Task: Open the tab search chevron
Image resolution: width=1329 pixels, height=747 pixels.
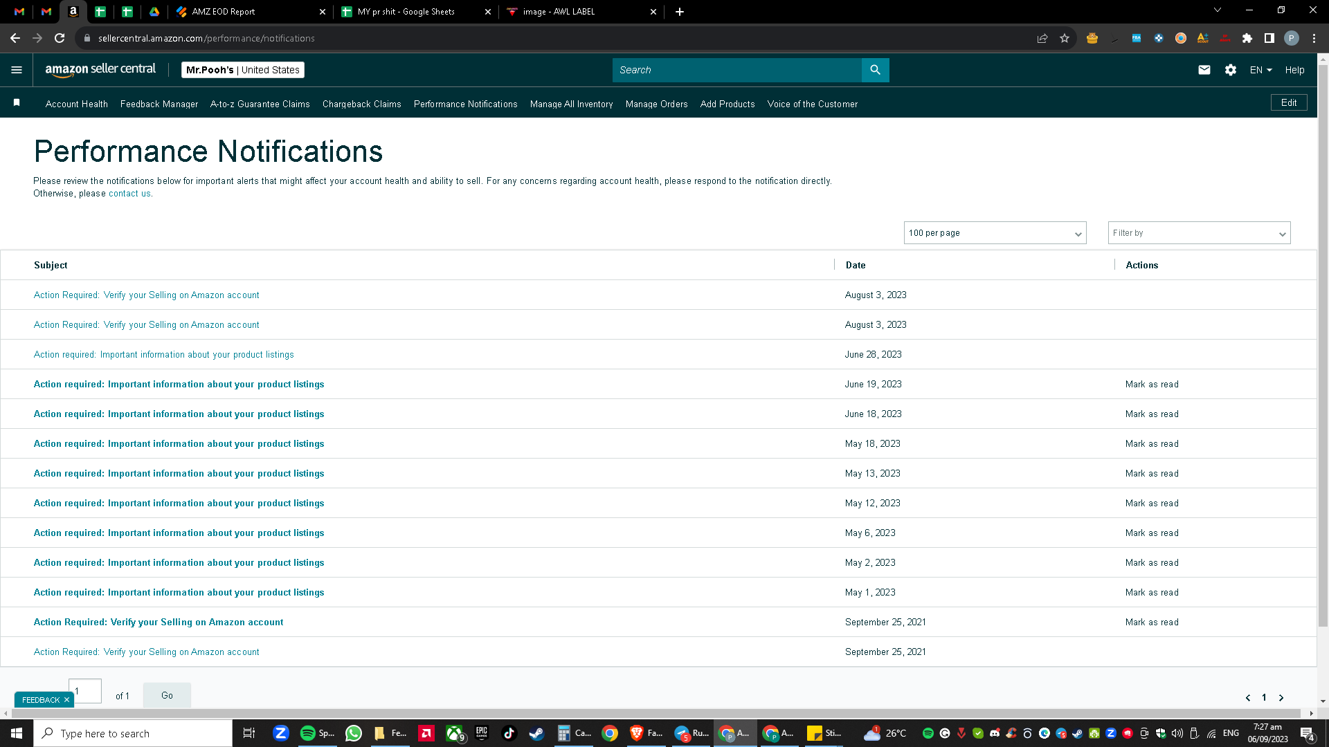Action: coord(1218,10)
